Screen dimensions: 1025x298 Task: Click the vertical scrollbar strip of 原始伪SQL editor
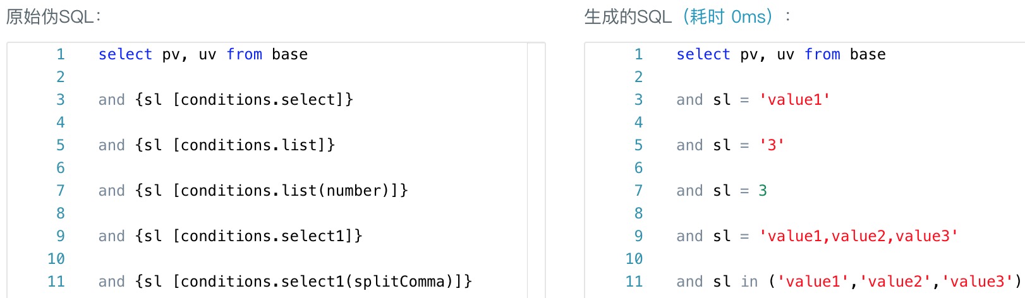pyautogui.click(x=536, y=170)
